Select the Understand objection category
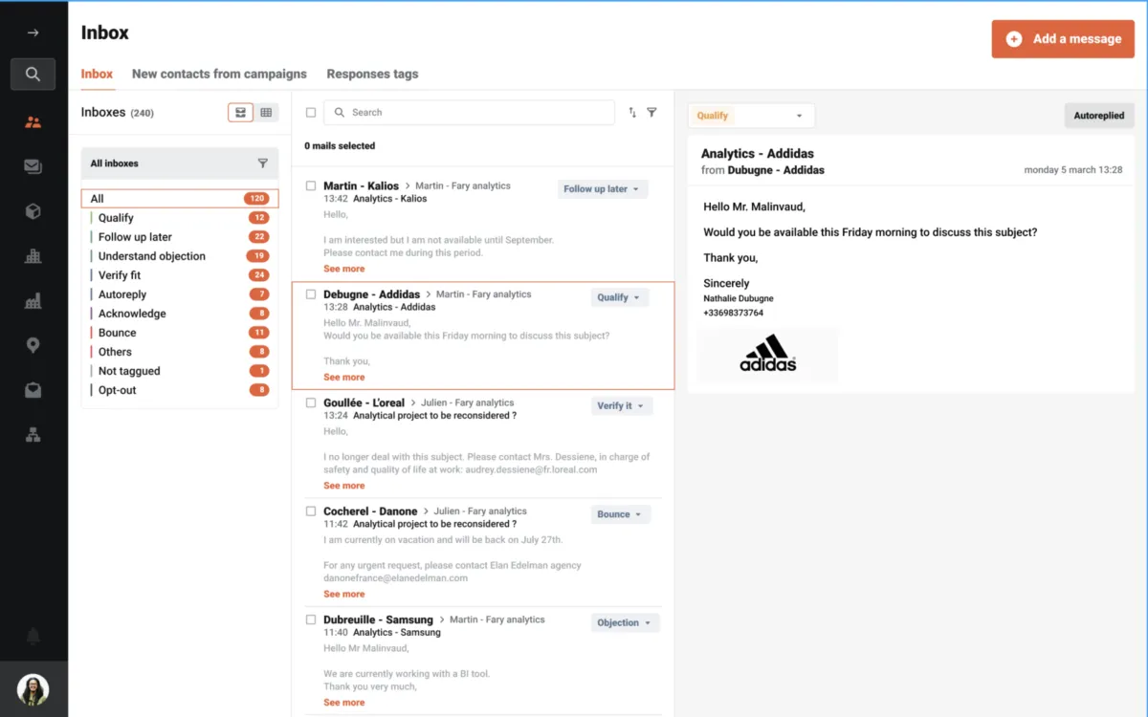 [x=180, y=256]
